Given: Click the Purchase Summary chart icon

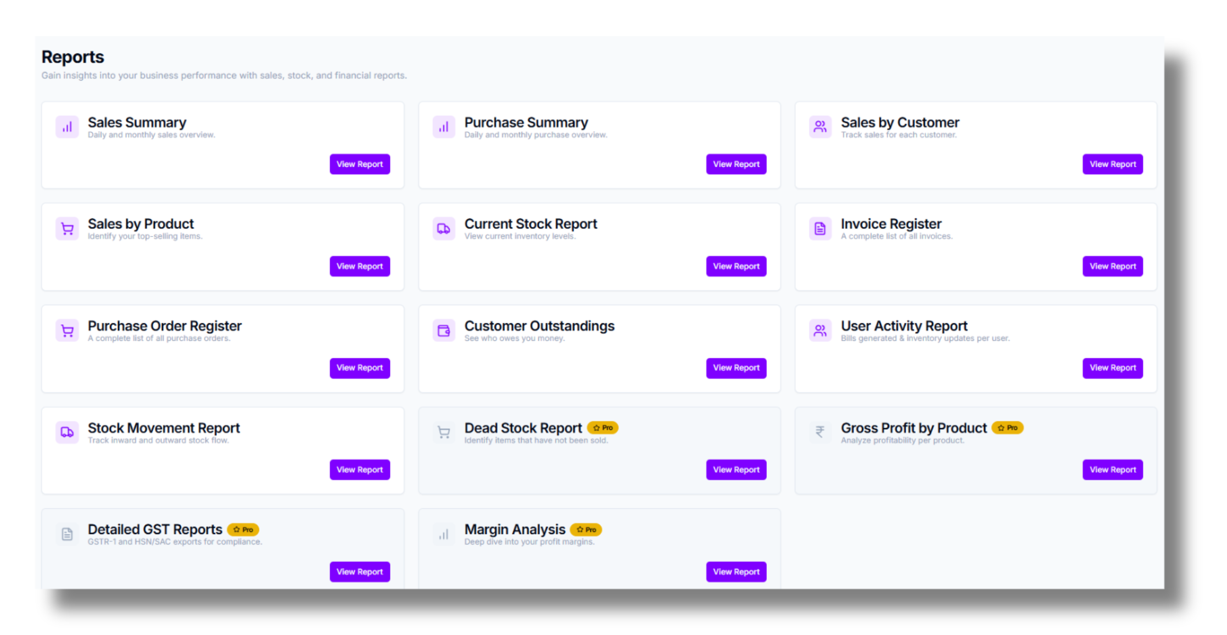Looking at the screenshot, I should (x=444, y=127).
